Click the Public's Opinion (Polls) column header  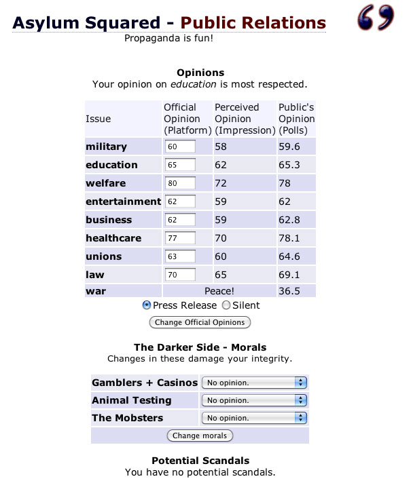(x=297, y=119)
